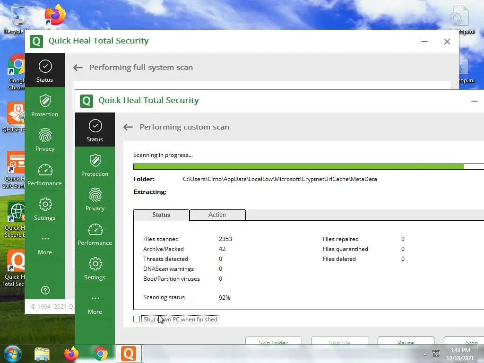Click Quick Heal logo in the front window title
This screenshot has width=484, height=363.
86,101
